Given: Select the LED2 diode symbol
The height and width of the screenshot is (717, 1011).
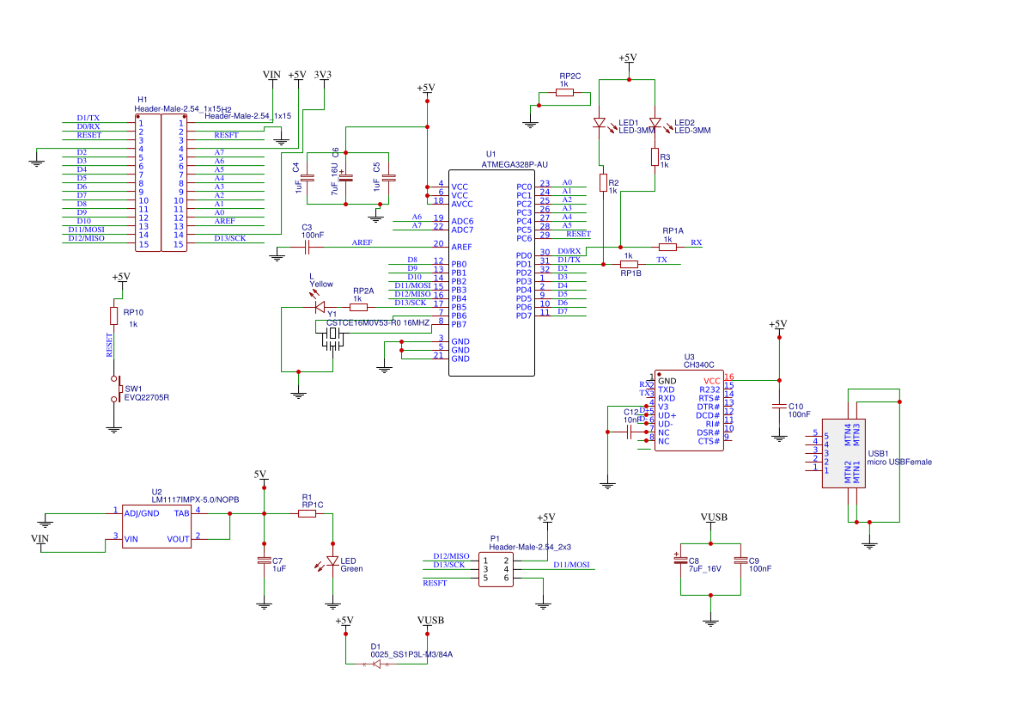Looking at the screenshot, I should 655,123.
